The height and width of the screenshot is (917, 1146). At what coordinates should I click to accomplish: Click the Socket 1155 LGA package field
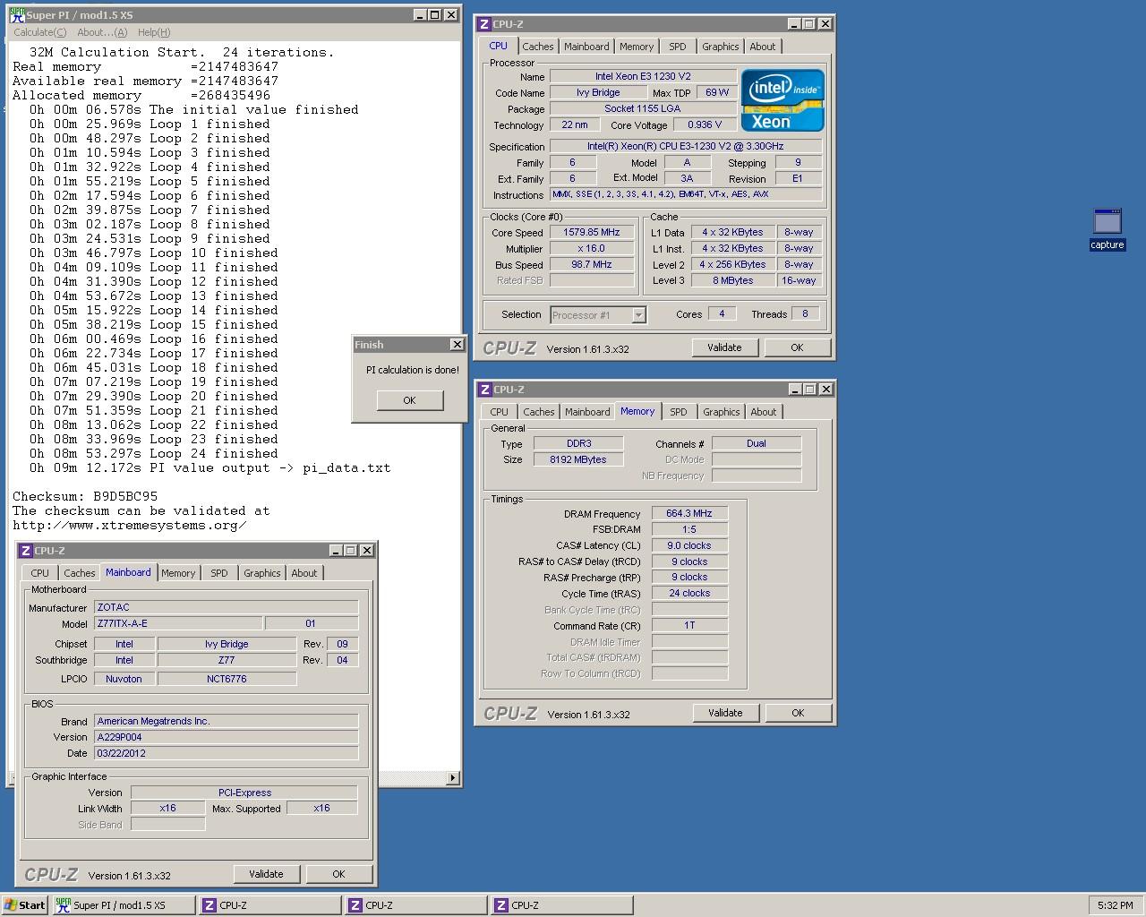[x=643, y=108]
